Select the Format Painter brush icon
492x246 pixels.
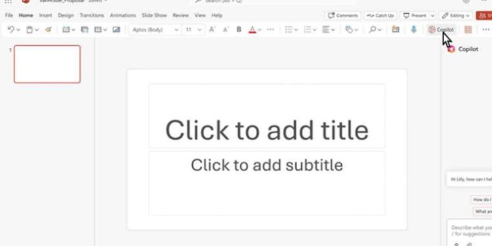pyautogui.click(x=48, y=30)
